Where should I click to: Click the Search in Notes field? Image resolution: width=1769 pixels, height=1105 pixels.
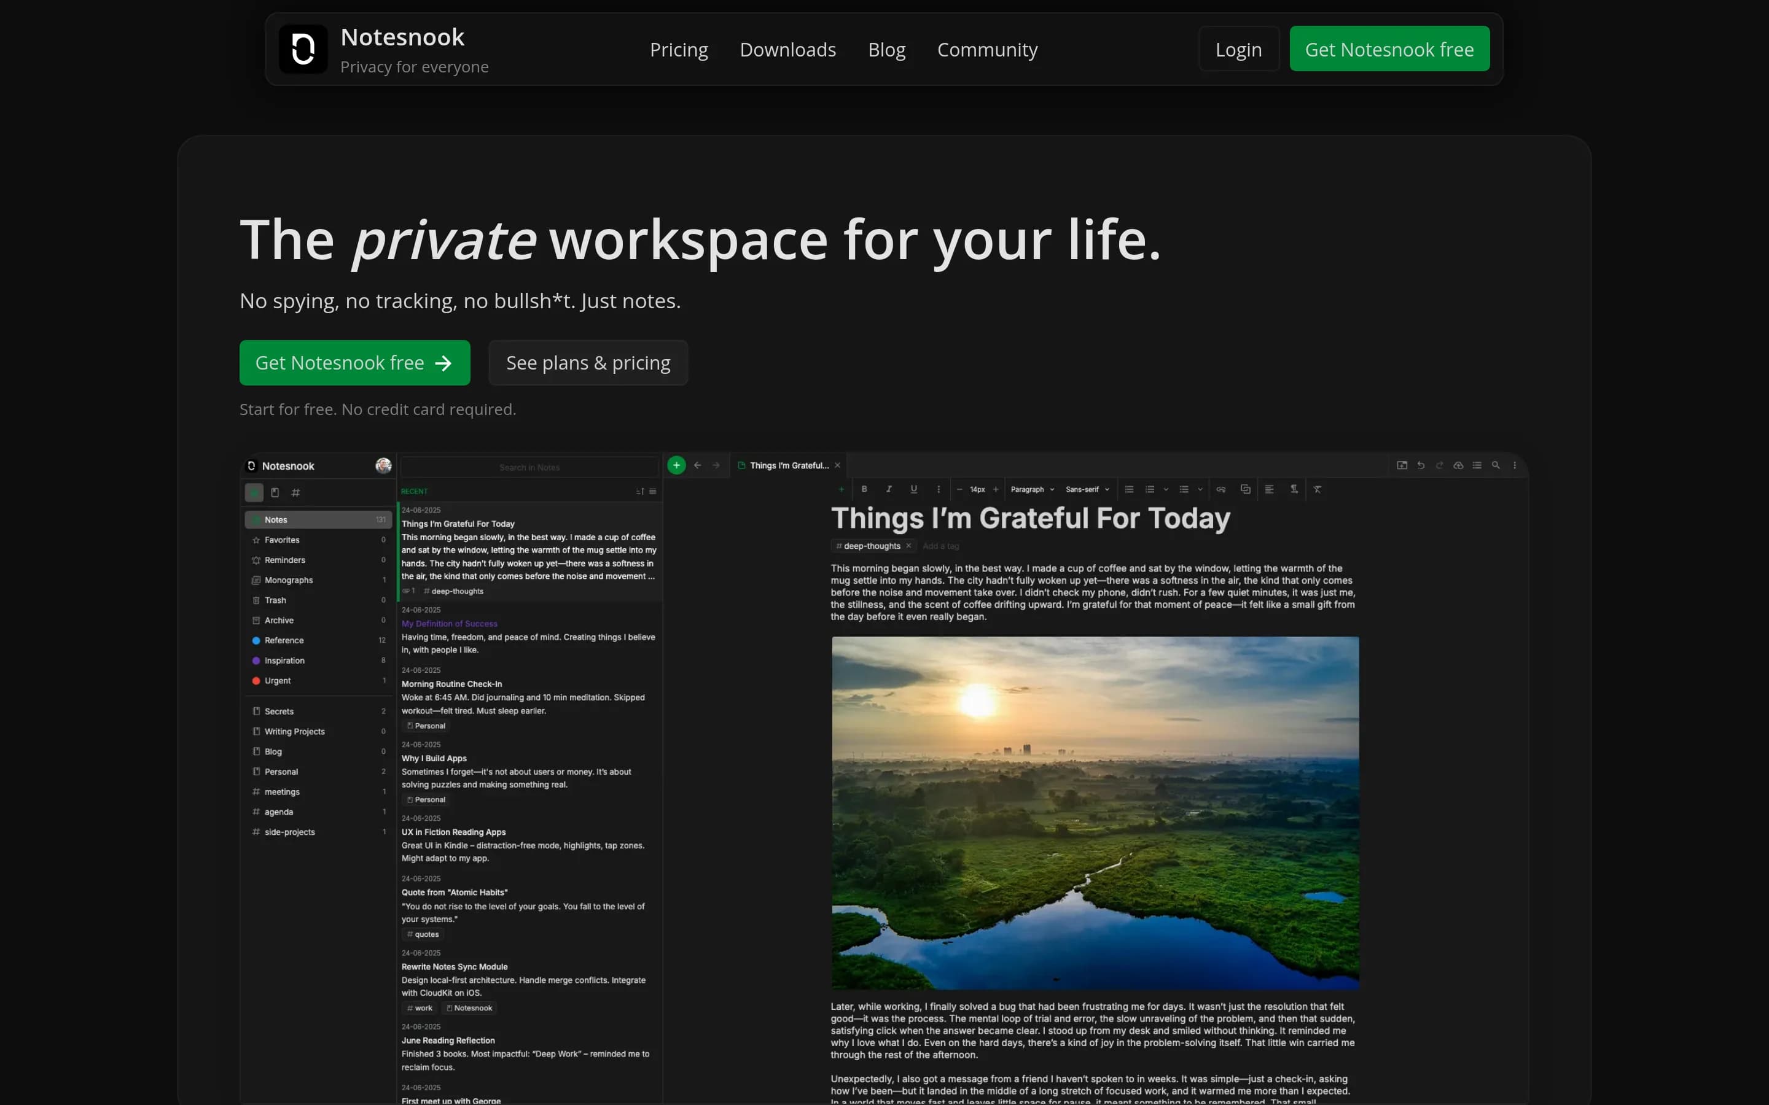tap(529, 467)
